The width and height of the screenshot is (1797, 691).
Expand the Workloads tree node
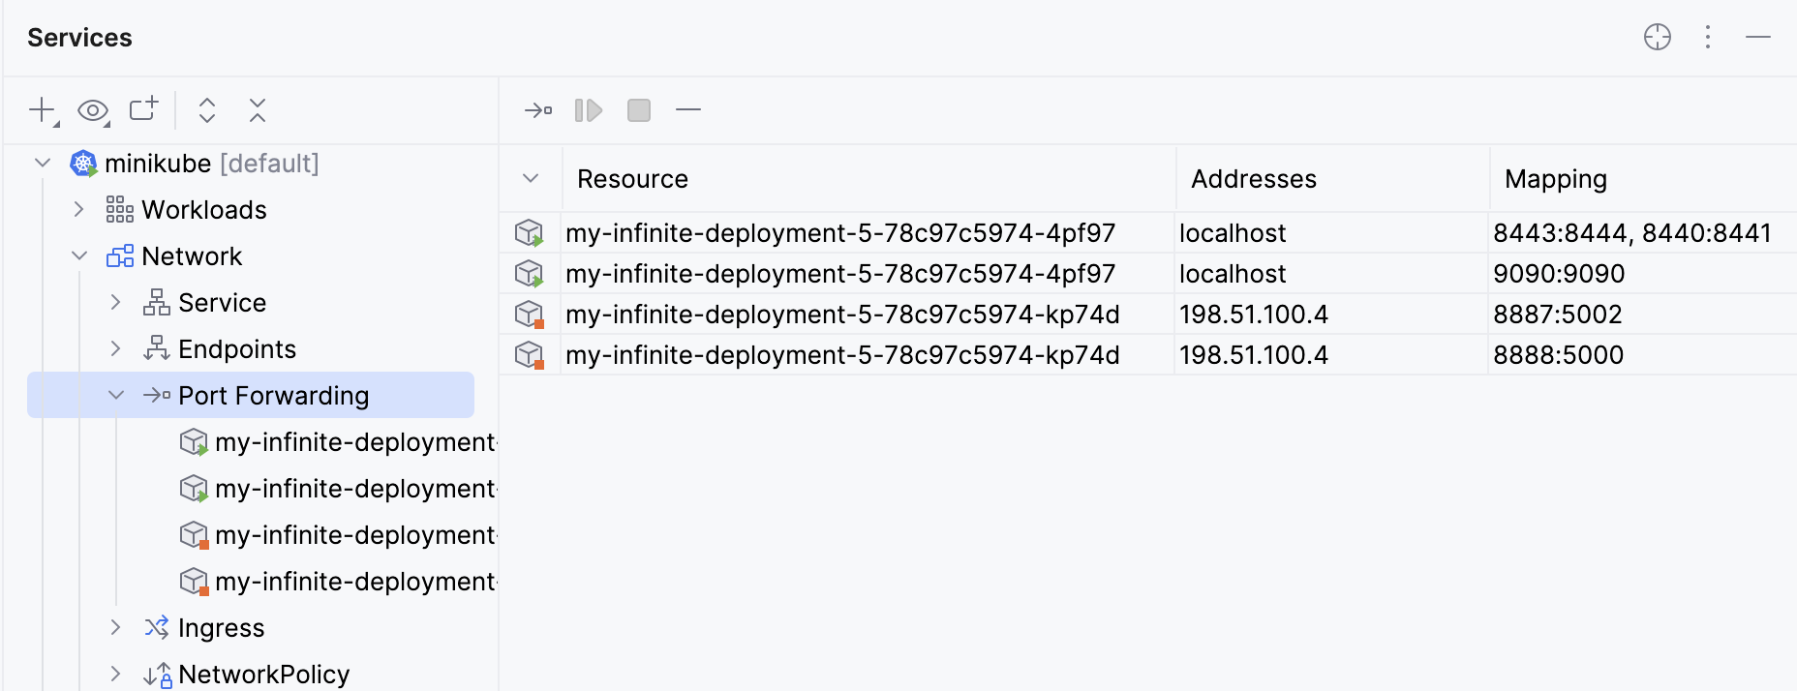[x=79, y=210]
